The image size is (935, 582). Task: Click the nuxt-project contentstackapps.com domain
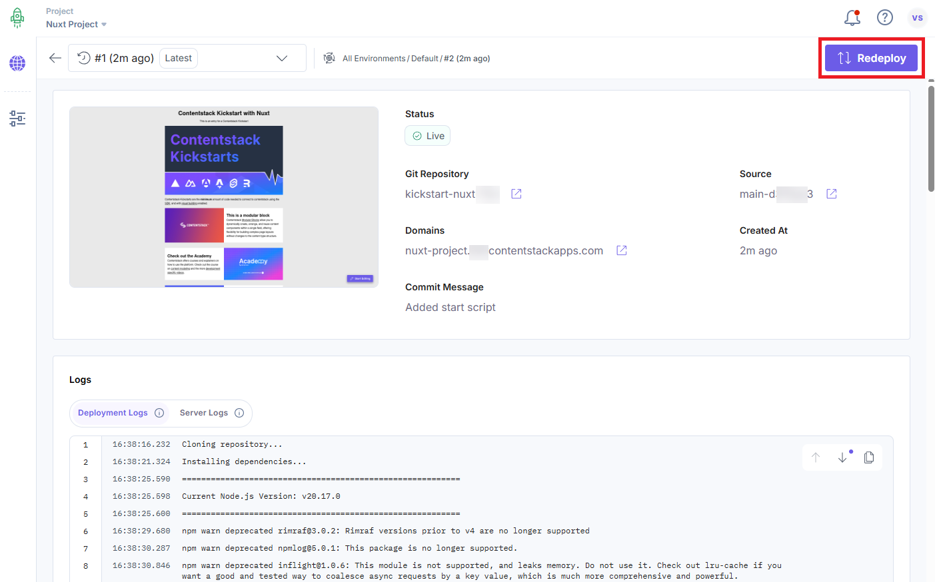click(x=504, y=250)
